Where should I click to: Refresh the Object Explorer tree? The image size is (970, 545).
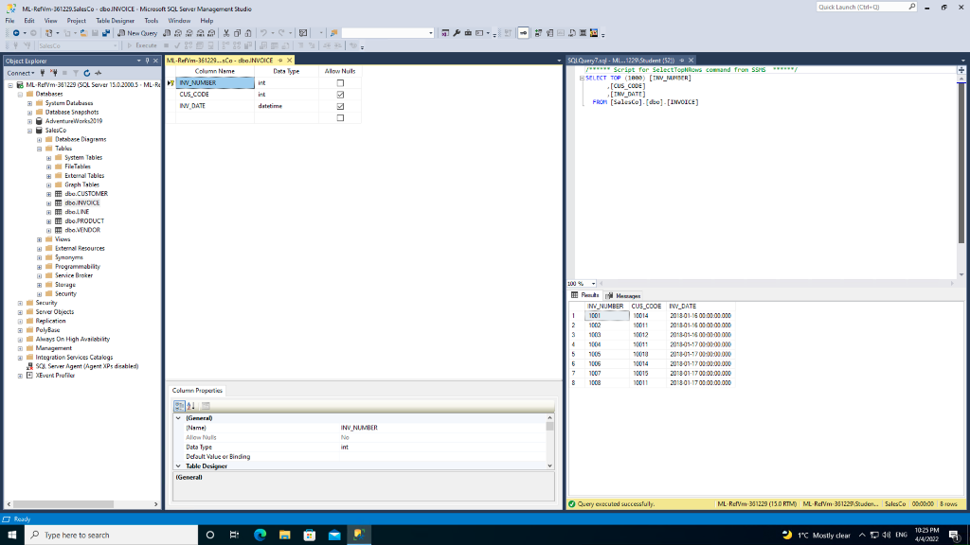tap(86, 73)
